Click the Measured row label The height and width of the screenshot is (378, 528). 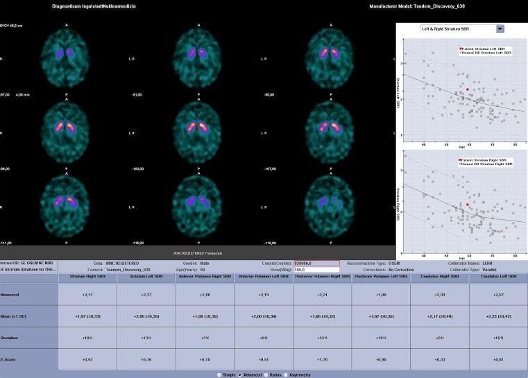point(28,295)
